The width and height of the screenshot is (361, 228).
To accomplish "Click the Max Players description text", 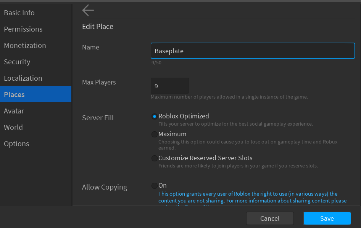I will tap(229, 97).
